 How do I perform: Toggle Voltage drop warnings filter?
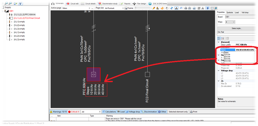click(x=133, y=112)
